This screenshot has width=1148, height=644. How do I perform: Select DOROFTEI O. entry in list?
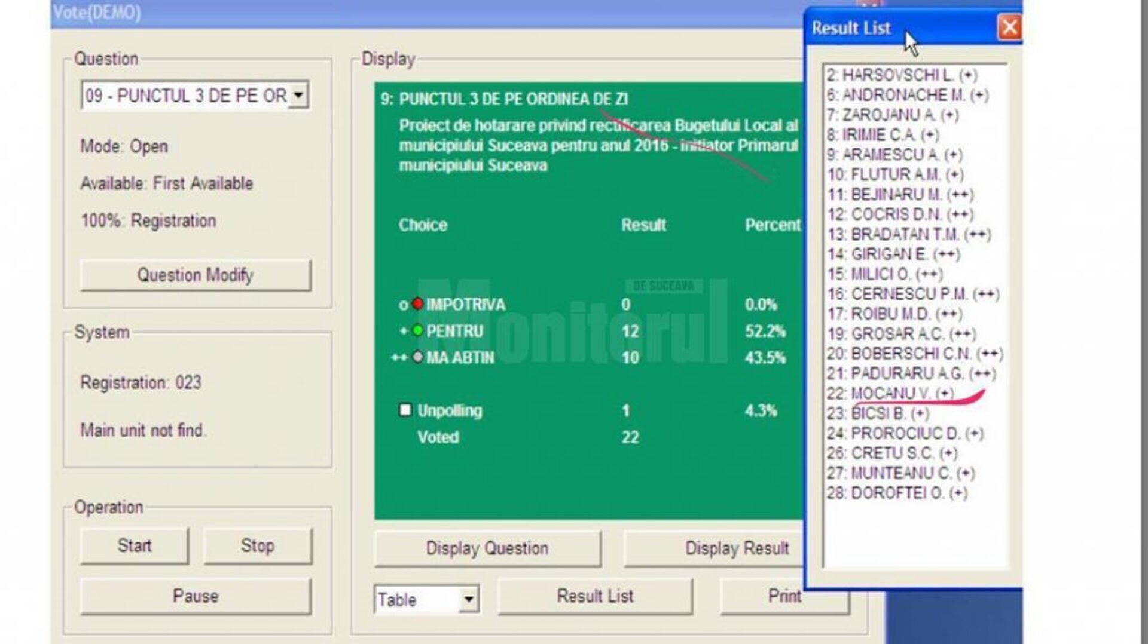(897, 493)
